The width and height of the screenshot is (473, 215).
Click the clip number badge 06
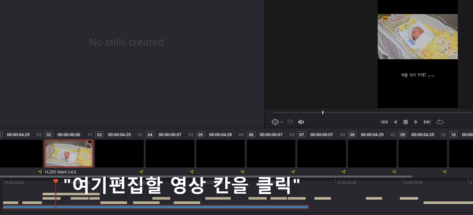(x=251, y=134)
